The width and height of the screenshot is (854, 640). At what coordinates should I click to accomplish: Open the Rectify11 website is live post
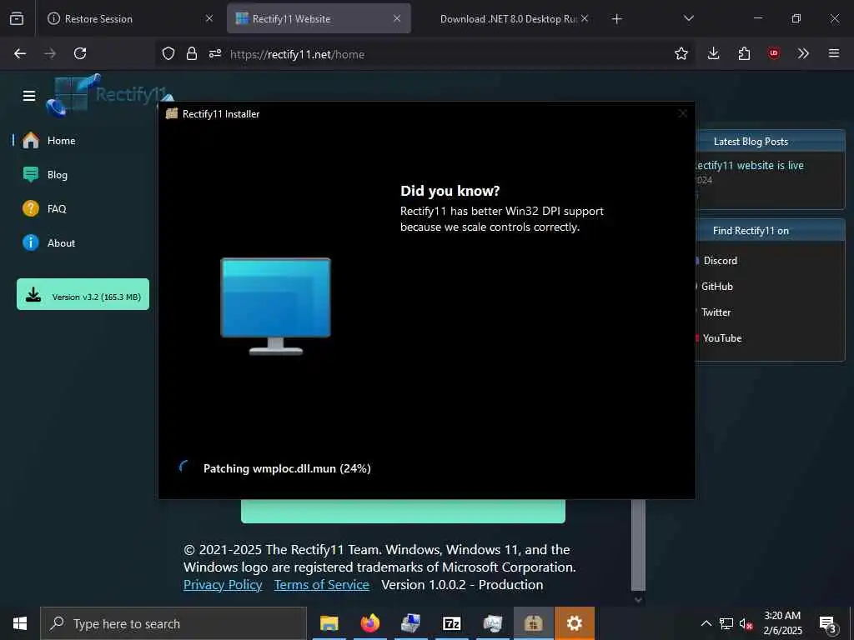pyautogui.click(x=750, y=166)
